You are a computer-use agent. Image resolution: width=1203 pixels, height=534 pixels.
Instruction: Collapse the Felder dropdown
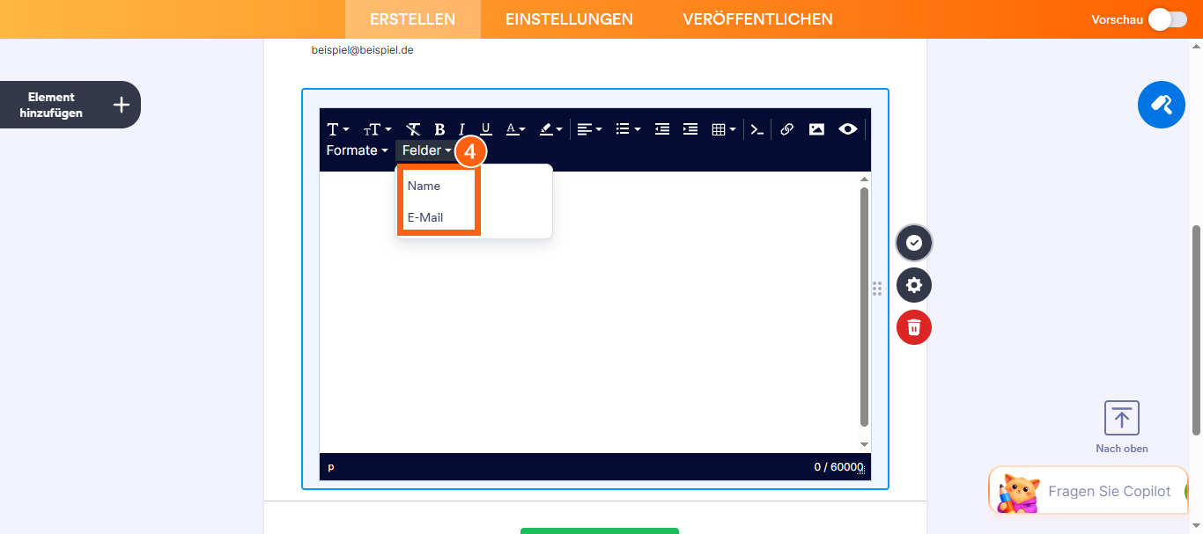coord(426,150)
